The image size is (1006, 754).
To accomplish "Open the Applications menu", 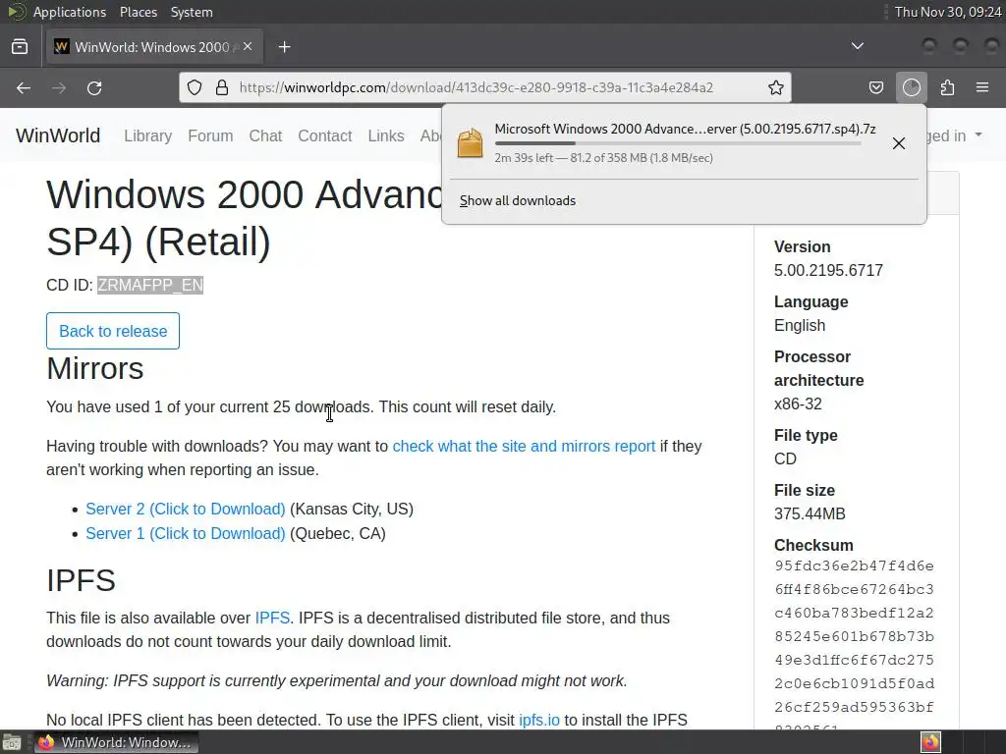I will [x=70, y=12].
